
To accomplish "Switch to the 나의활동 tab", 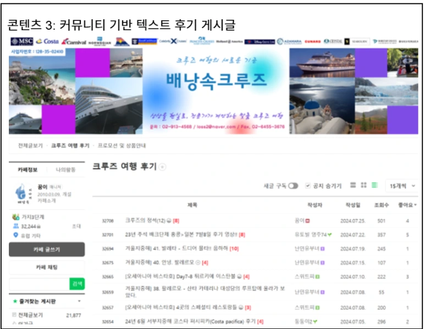I will coord(65,170).
